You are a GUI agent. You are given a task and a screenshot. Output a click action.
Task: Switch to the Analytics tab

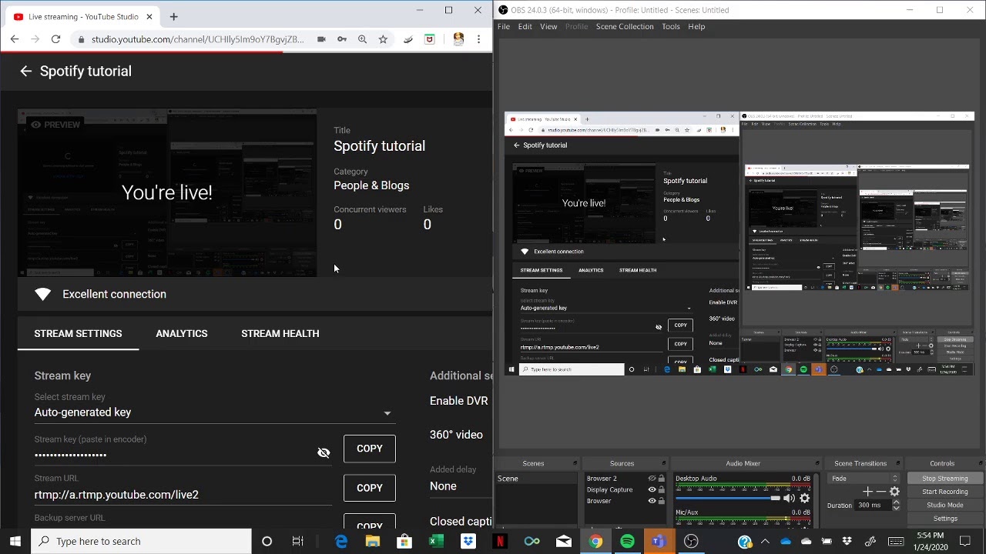(x=182, y=333)
